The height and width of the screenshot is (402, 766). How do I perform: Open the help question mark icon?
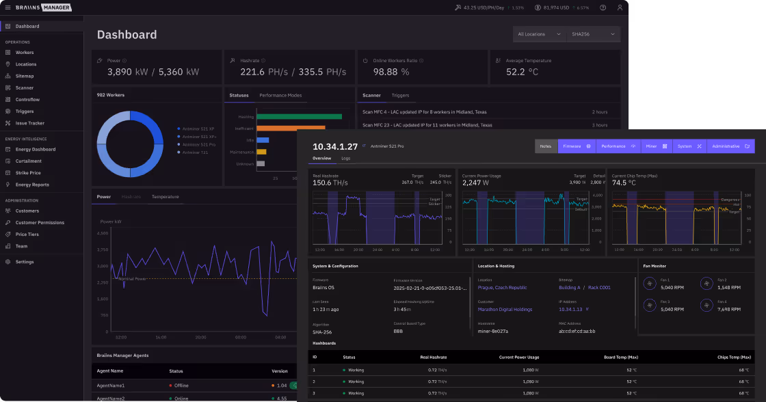[603, 8]
